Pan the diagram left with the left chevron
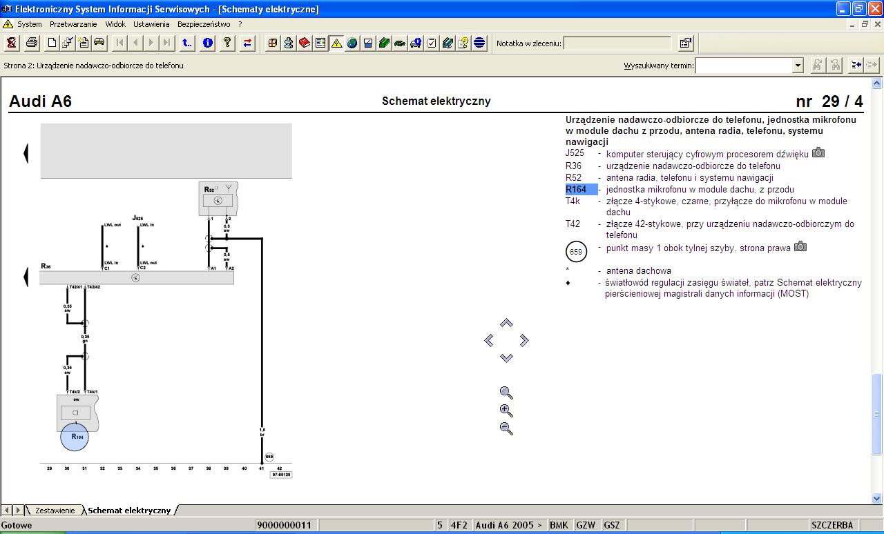Viewport: 884px width, 534px height. pos(489,340)
